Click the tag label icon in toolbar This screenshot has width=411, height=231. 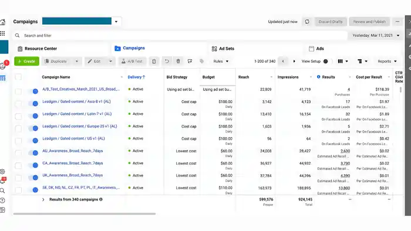point(201,61)
